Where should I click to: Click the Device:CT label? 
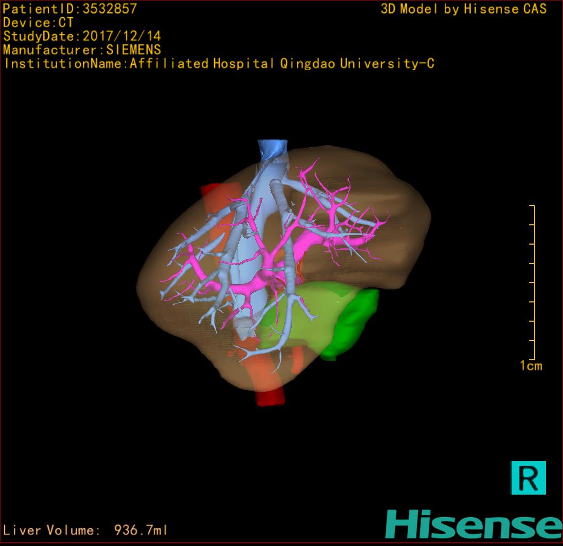coord(38,23)
